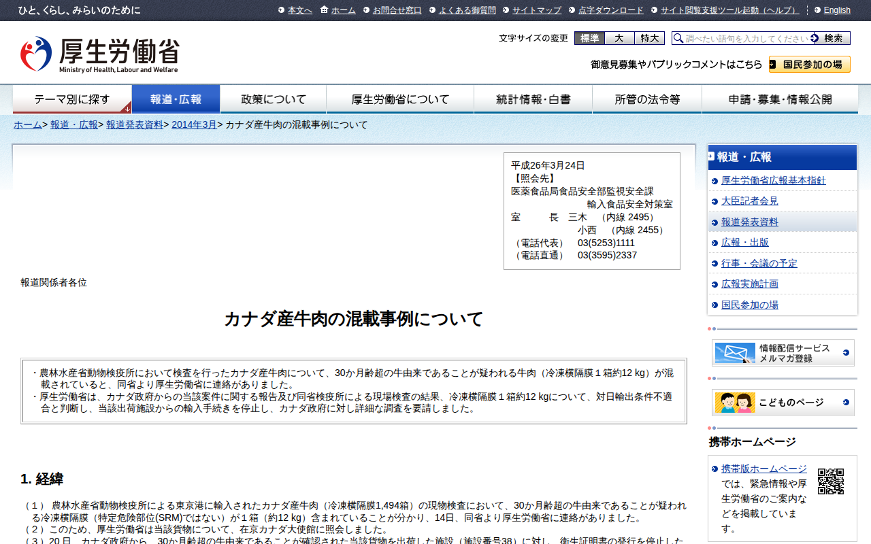871x544 pixels.
Task: Open 広報・出版 sidebar link
Action: 745,242
